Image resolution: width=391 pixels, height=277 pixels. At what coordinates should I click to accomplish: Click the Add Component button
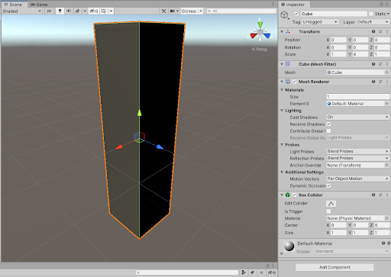coord(334,267)
